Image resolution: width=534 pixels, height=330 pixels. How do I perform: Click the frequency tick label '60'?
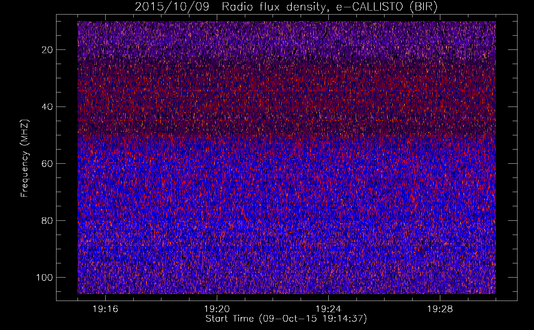pyautogui.click(x=48, y=164)
